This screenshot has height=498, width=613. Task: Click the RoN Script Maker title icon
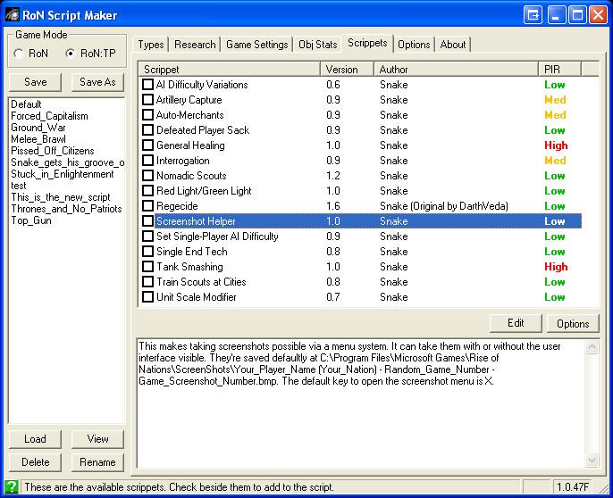pyautogui.click(x=13, y=15)
